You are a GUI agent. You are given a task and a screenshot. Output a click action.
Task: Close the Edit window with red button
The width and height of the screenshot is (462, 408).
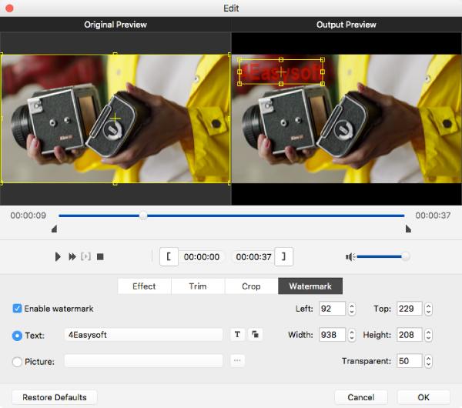click(9, 8)
